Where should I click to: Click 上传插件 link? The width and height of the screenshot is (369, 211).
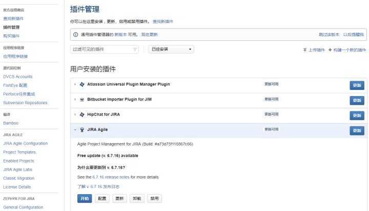(317, 50)
